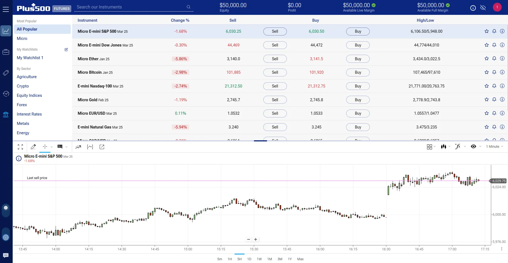
Task: Select the 1D time range
Action: coord(249,259)
